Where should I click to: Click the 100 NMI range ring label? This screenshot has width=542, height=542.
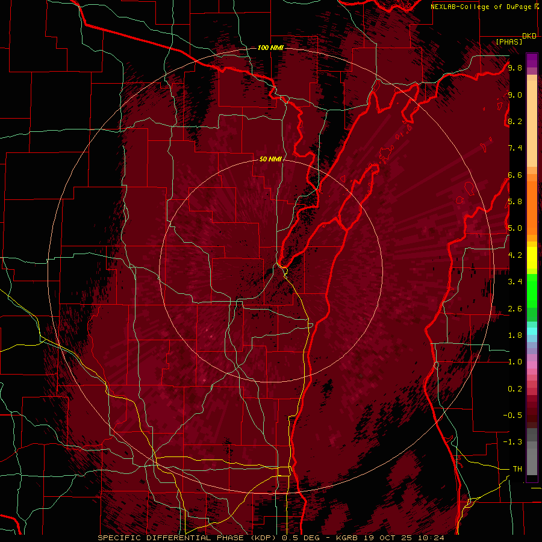270,48
